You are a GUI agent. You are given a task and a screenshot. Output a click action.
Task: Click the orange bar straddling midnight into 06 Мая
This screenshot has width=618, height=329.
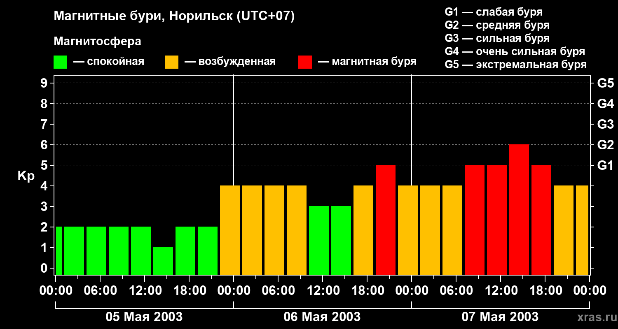(230, 230)
